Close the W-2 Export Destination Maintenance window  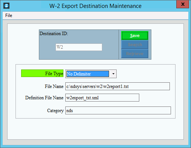click(x=183, y=4)
